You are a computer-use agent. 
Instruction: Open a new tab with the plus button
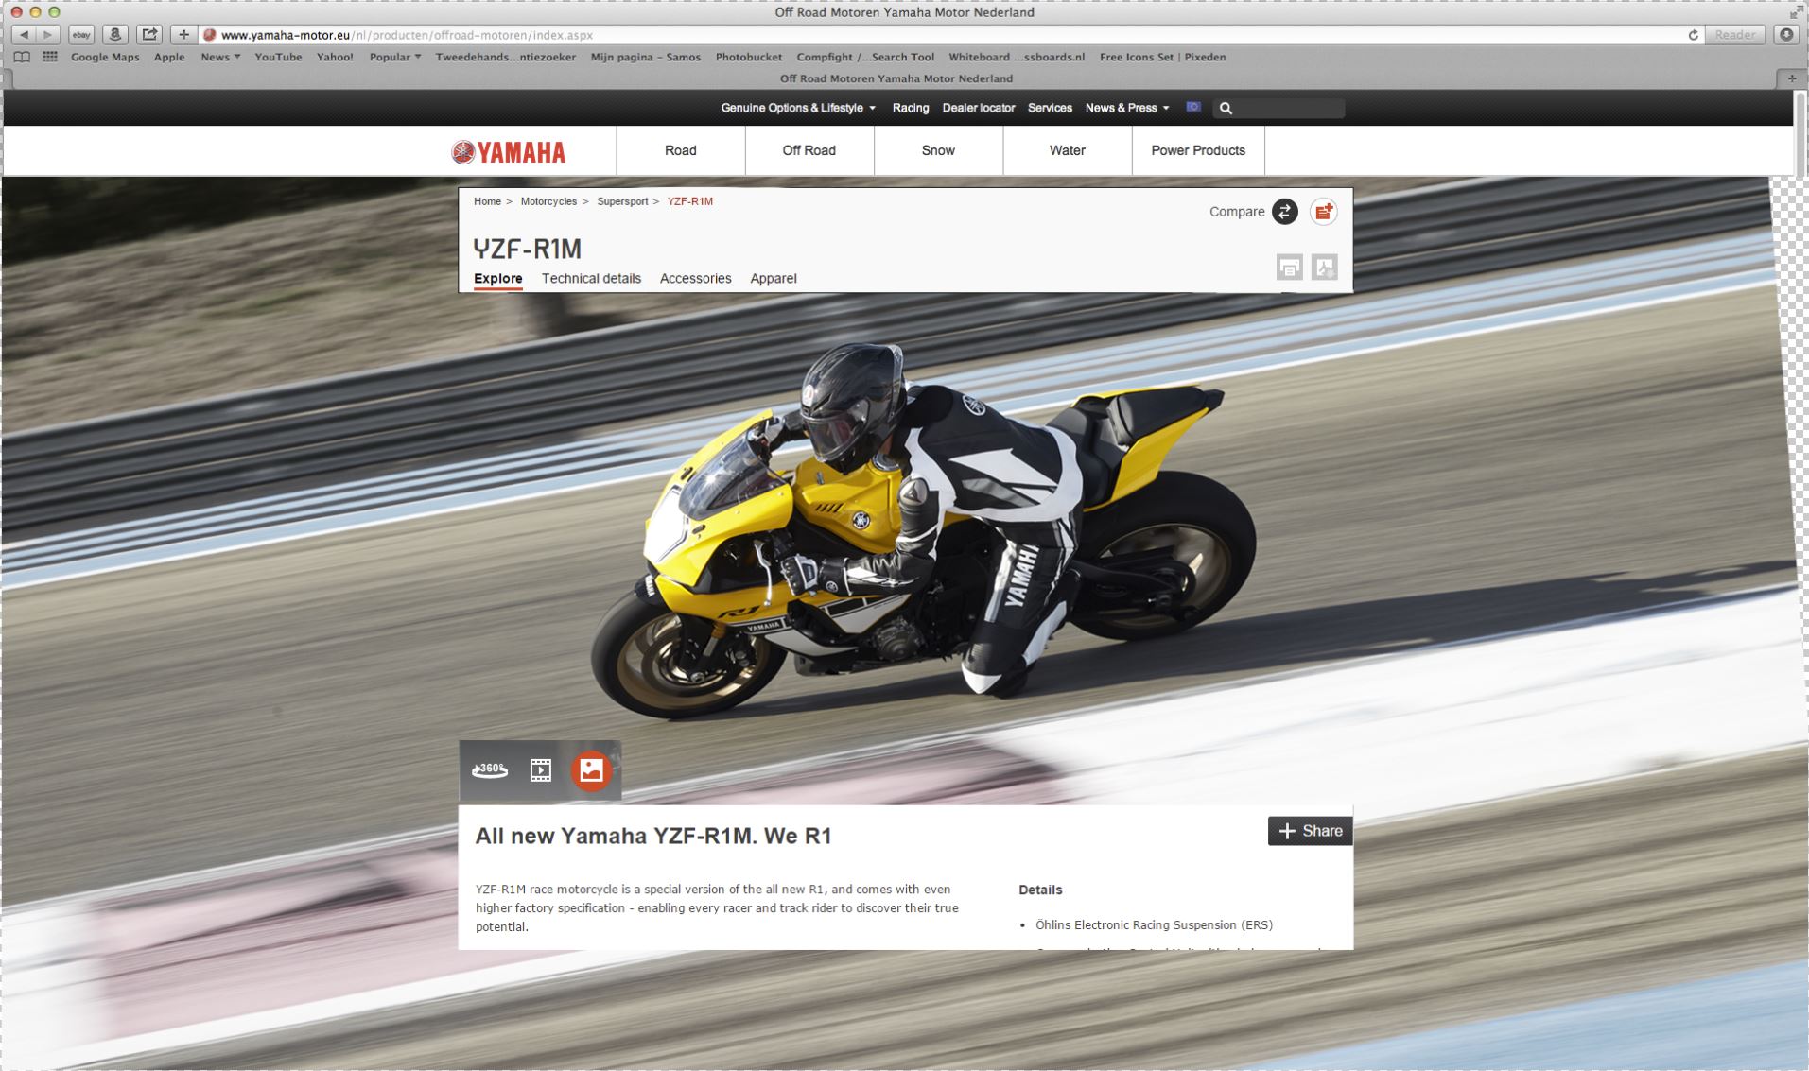1791,78
